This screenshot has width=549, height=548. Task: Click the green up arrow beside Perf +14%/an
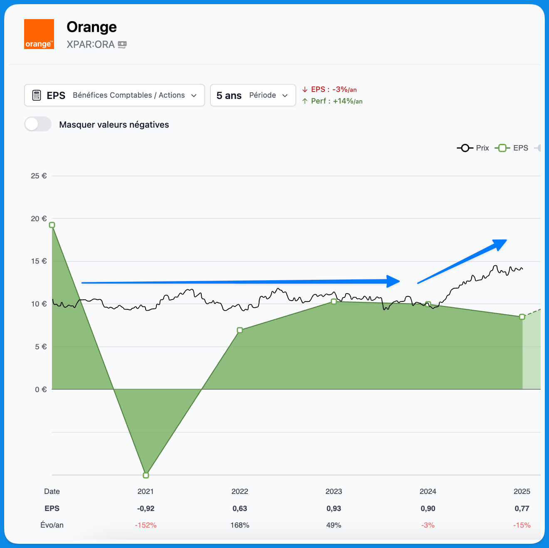click(x=305, y=101)
